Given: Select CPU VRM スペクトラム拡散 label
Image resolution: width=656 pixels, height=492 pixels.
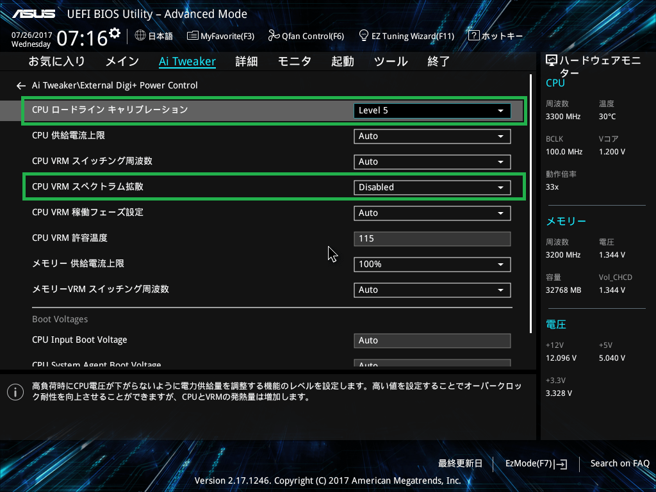Looking at the screenshot, I should pyautogui.click(x=88, y=186).
